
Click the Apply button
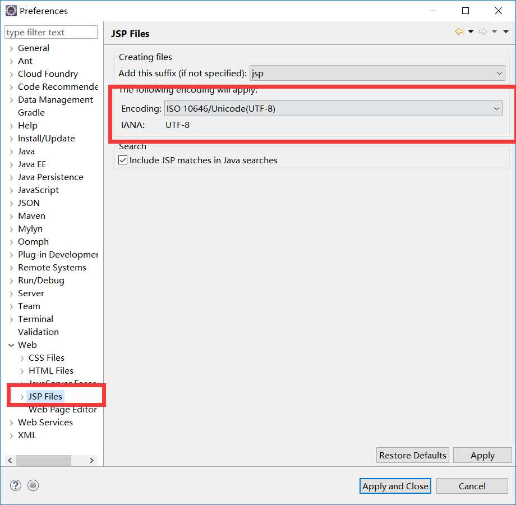click(482, 455)
